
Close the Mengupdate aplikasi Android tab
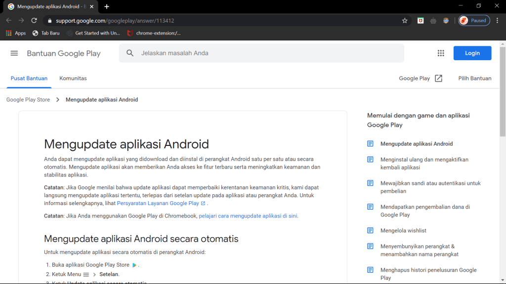(91, 6)
